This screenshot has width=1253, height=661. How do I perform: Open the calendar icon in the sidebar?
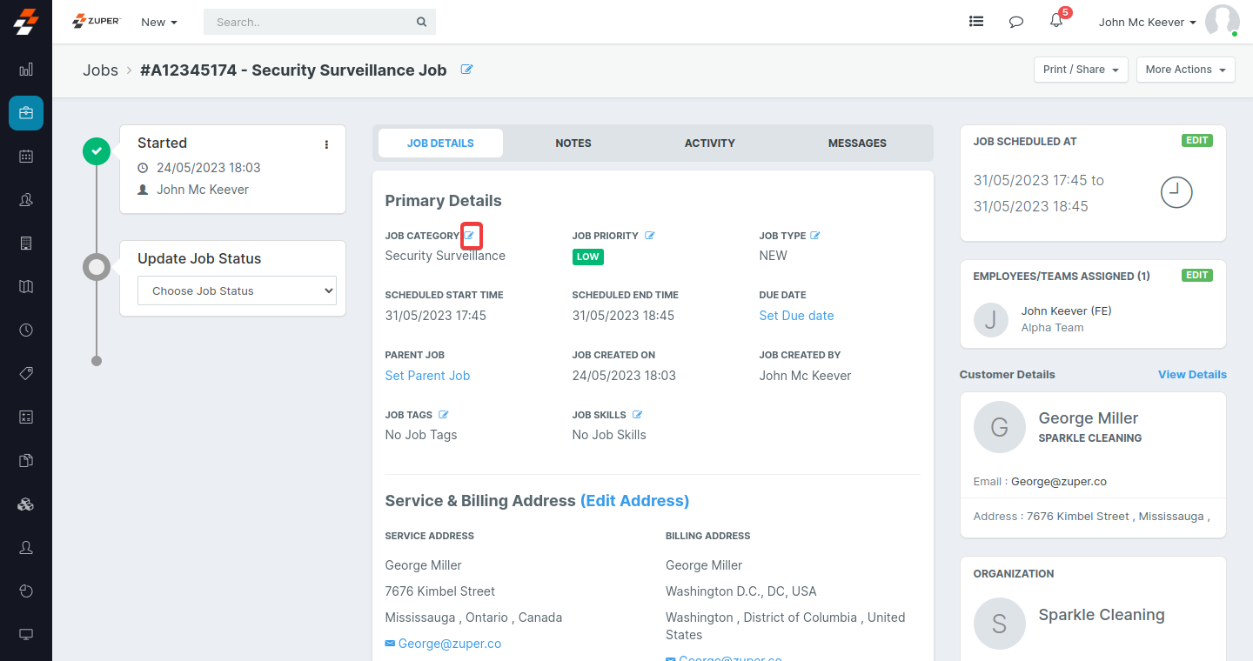(25, 157)
